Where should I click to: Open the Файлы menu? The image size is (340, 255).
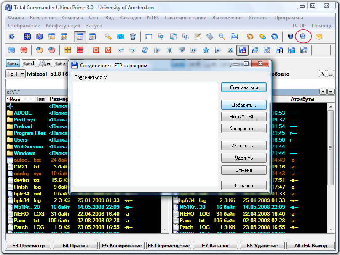point(16,18)
